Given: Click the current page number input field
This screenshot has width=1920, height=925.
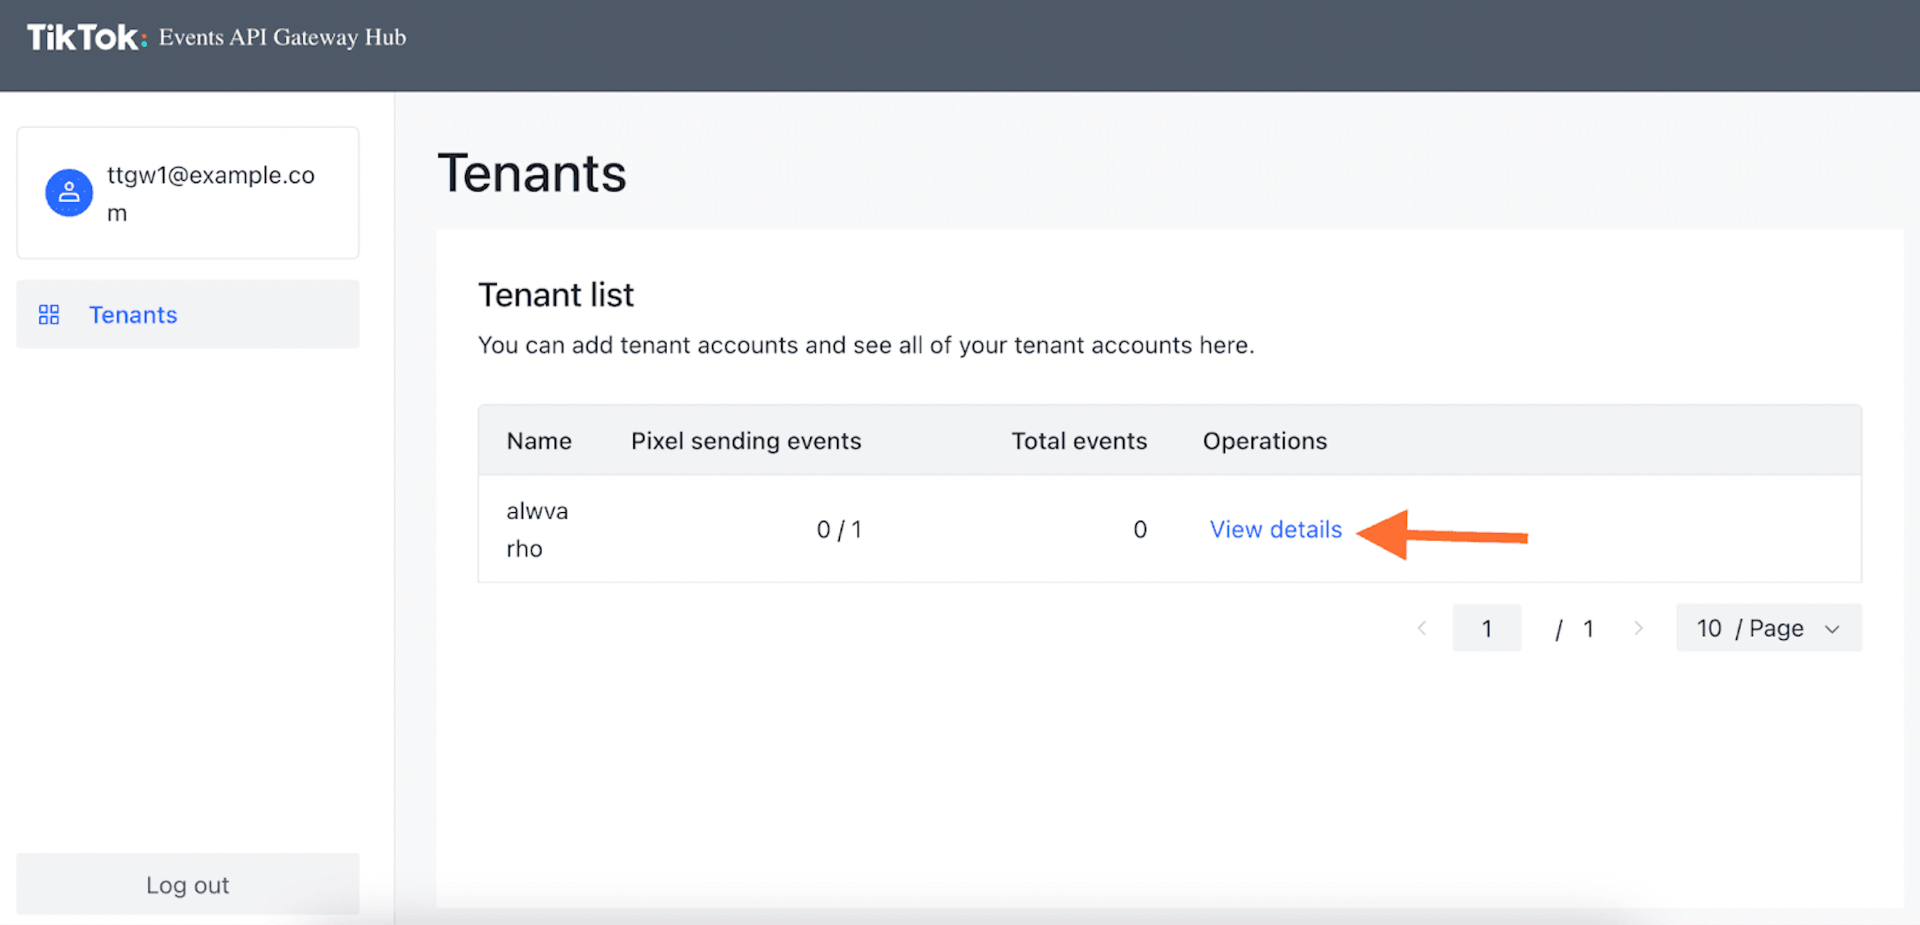Looking at the screenshot, I should [x=1486, y=628].
